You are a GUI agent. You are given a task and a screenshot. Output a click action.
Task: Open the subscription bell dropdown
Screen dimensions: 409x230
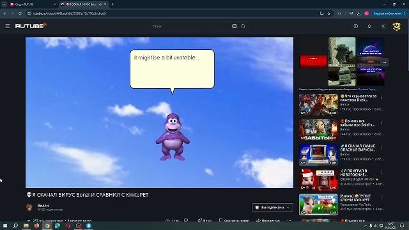point(272,208)
